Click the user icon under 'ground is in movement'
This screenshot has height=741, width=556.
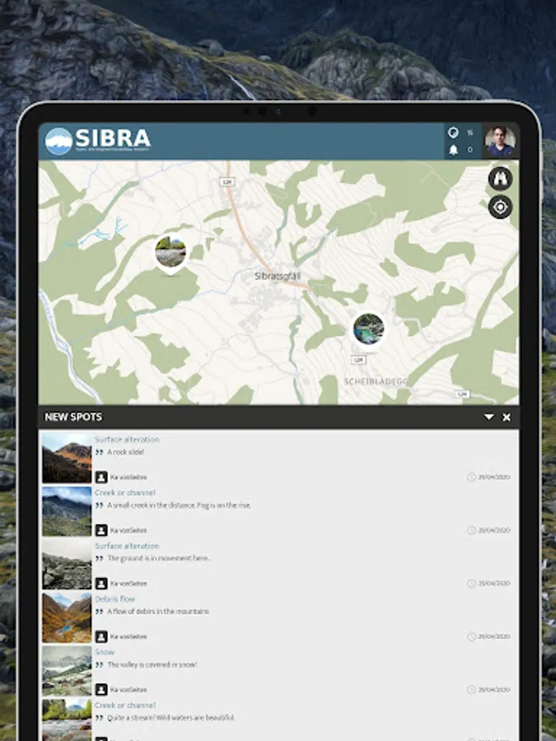point(101,583)
